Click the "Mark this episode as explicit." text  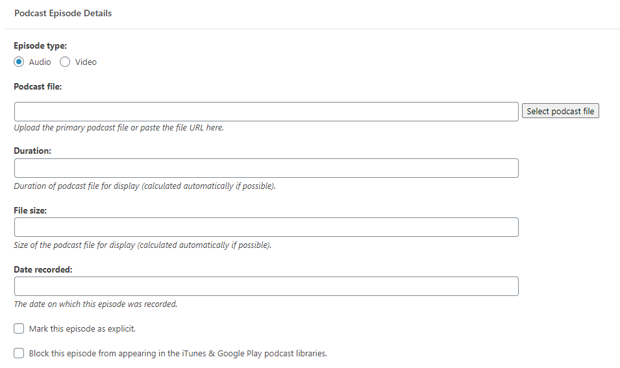click(x=82, y=328)
